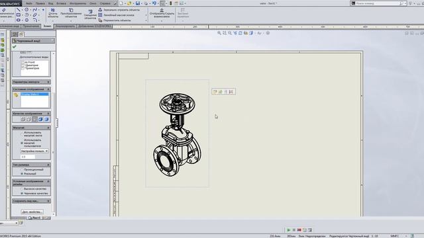This screenshot has width=424, height=238.
Task: Select the valve drawing view on the sheet
Action: click(178, 134)
